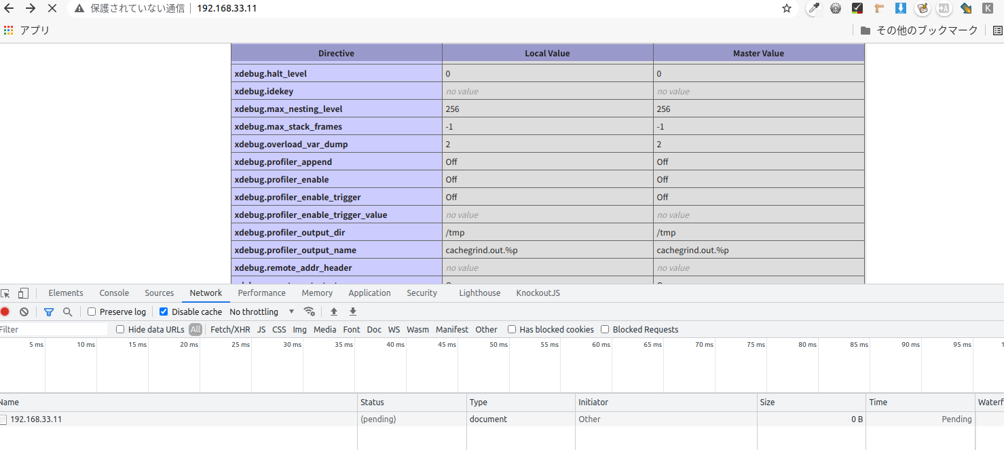Disable the Disable cache option
Screen dimensions: 1004x450
[x=163, y=312]
